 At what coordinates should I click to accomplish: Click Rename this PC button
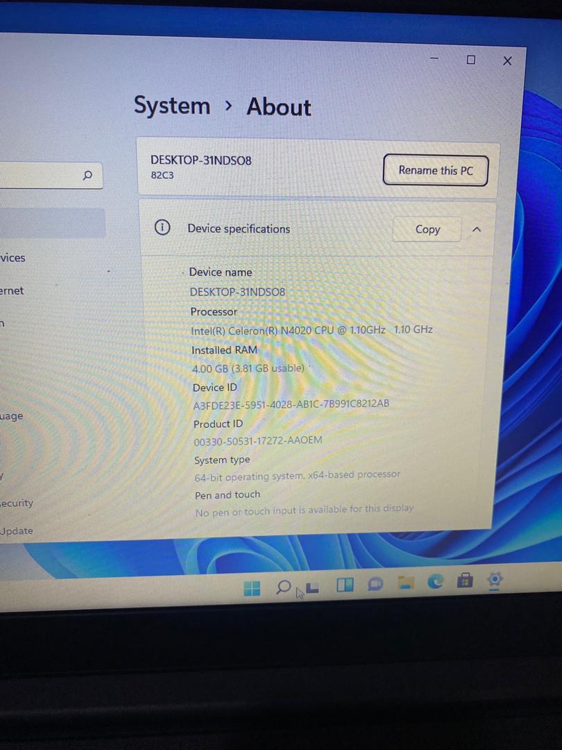[435, 170]
